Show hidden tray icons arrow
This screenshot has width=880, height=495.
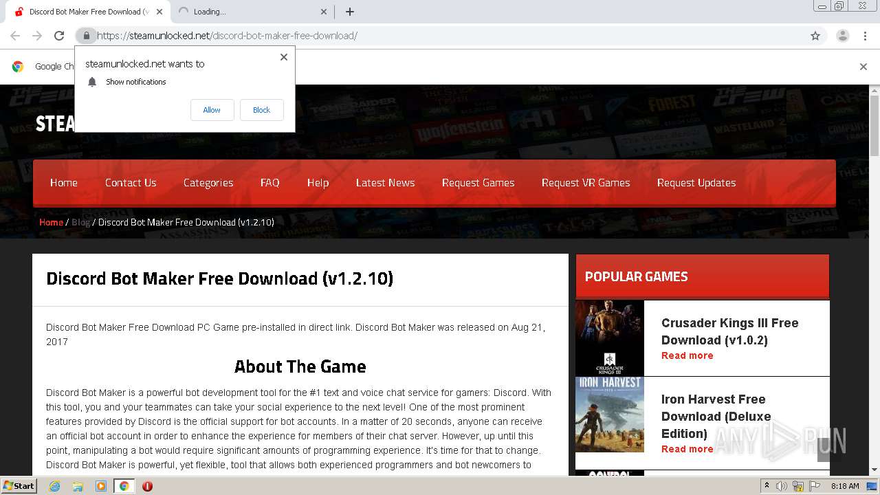[x=767, y=486]
